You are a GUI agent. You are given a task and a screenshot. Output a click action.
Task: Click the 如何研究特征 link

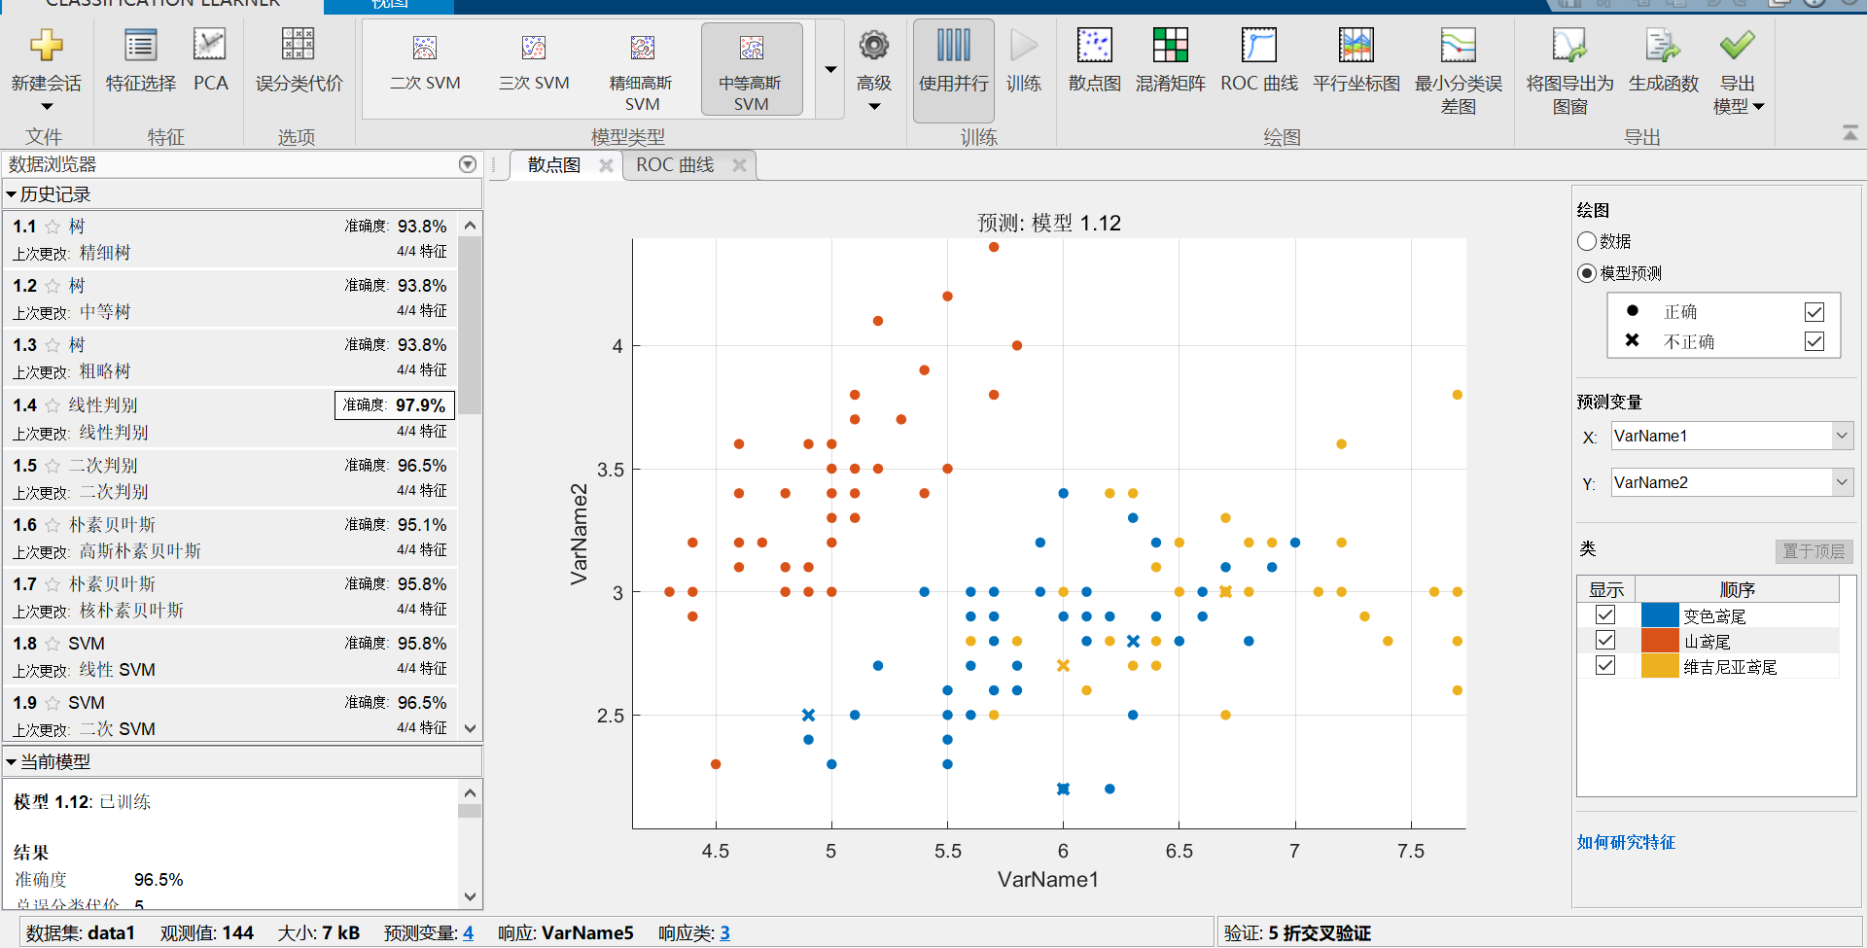pyautogui.click(x=1626, y=842)
